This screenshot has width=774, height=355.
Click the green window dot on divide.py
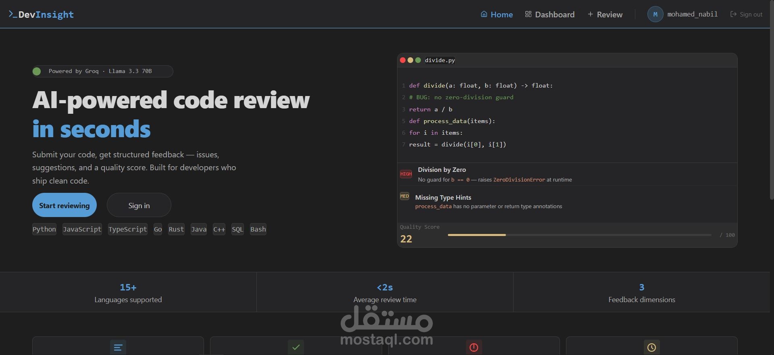coord(418,60)
